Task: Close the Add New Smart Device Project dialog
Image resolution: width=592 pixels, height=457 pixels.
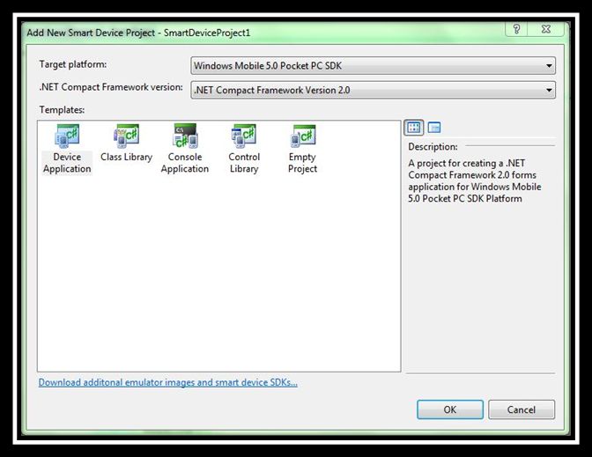Action: pyautogui.click(x=546, y=29)
